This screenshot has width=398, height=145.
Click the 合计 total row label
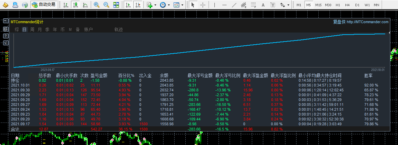15,129
